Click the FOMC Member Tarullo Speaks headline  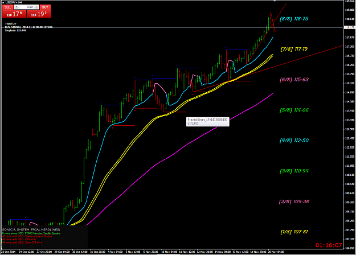click(31, 233)
